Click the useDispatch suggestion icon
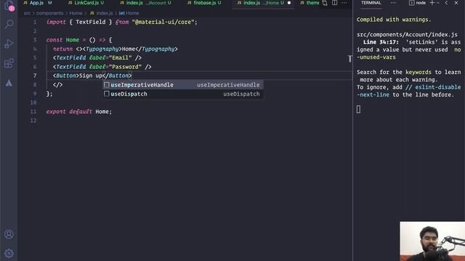 (x=107, y=94)
